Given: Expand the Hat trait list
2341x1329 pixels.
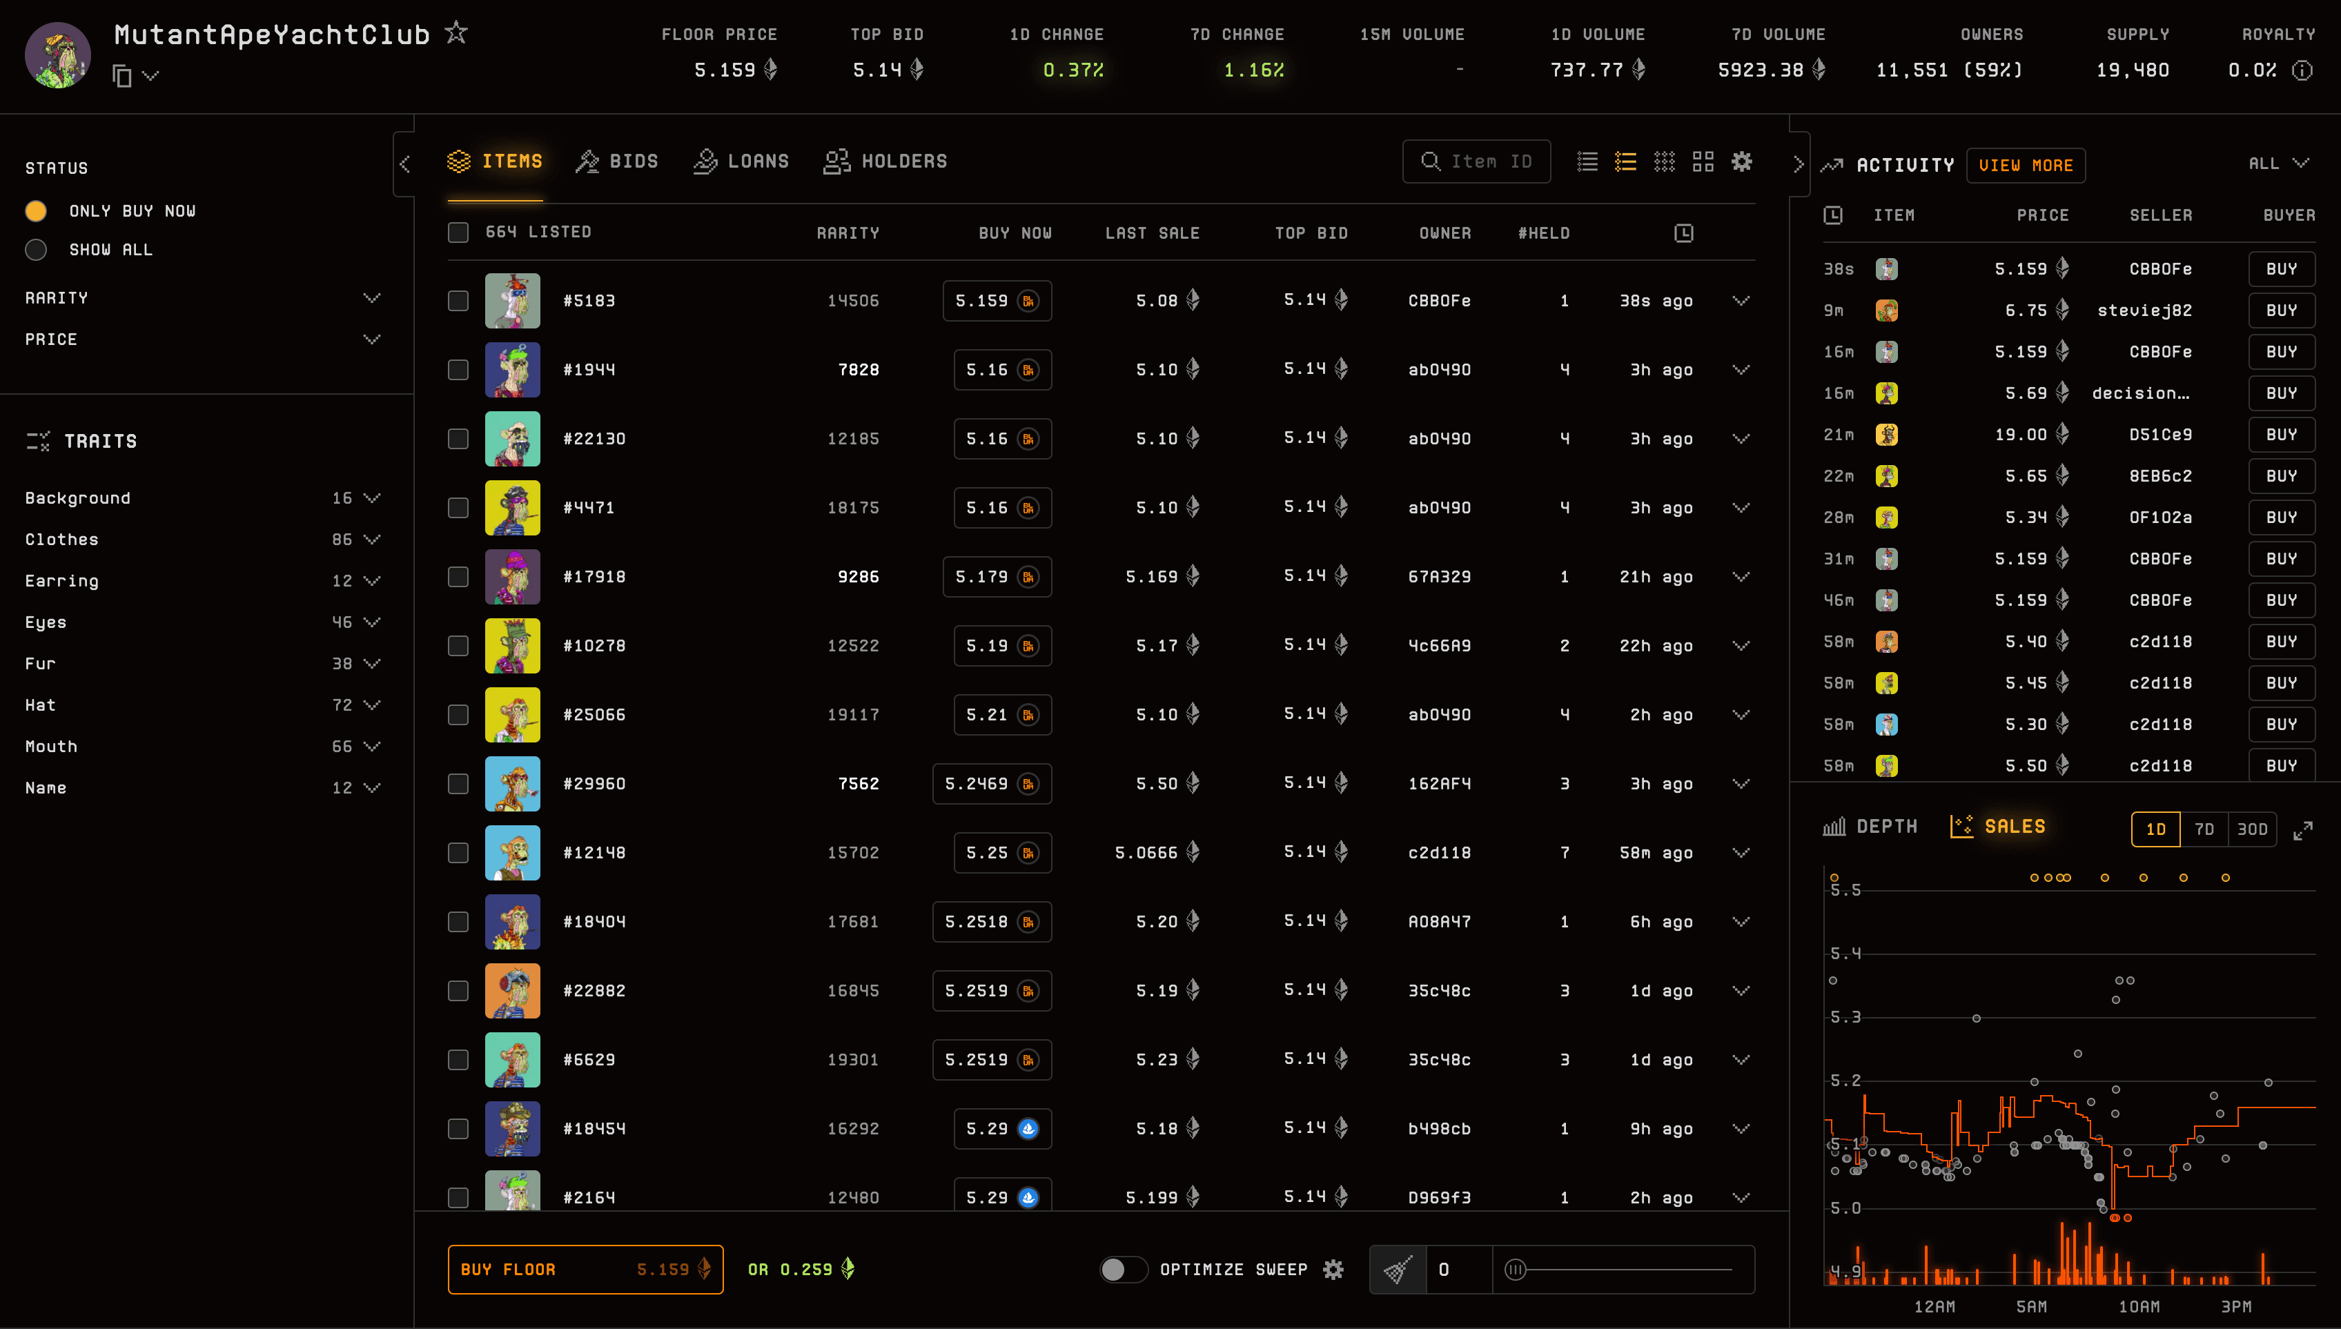Looking at the screenshot, I should [x=203, y=706].
